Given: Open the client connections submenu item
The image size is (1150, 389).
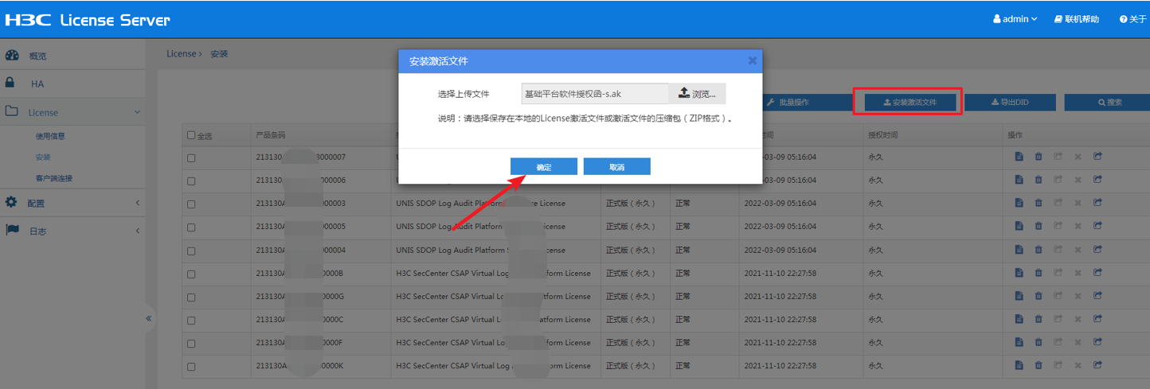Looking at the screenshot, I should pos(54,178).
